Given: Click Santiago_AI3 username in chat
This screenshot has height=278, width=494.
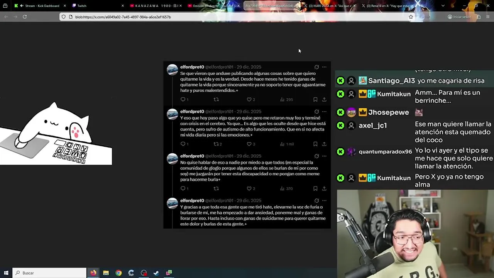Looking at the screenshot, I should (391, 81).
